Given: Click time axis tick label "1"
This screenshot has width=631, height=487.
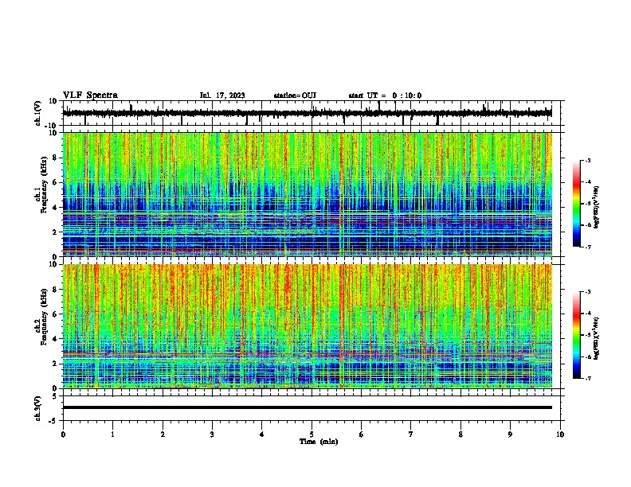Looking at the screenshot, I should (x=112, y=434).
